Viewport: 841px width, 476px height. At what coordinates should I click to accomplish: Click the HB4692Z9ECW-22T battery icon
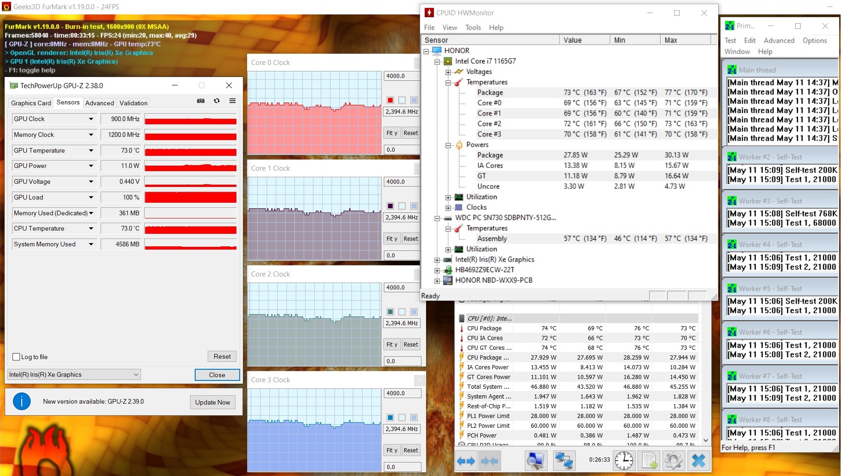click(x=448, y=270)
